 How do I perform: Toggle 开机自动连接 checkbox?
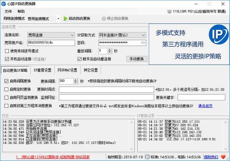tap(7, 59)
